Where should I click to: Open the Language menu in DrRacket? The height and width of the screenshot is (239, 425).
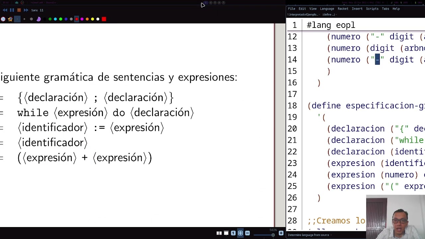327,9
